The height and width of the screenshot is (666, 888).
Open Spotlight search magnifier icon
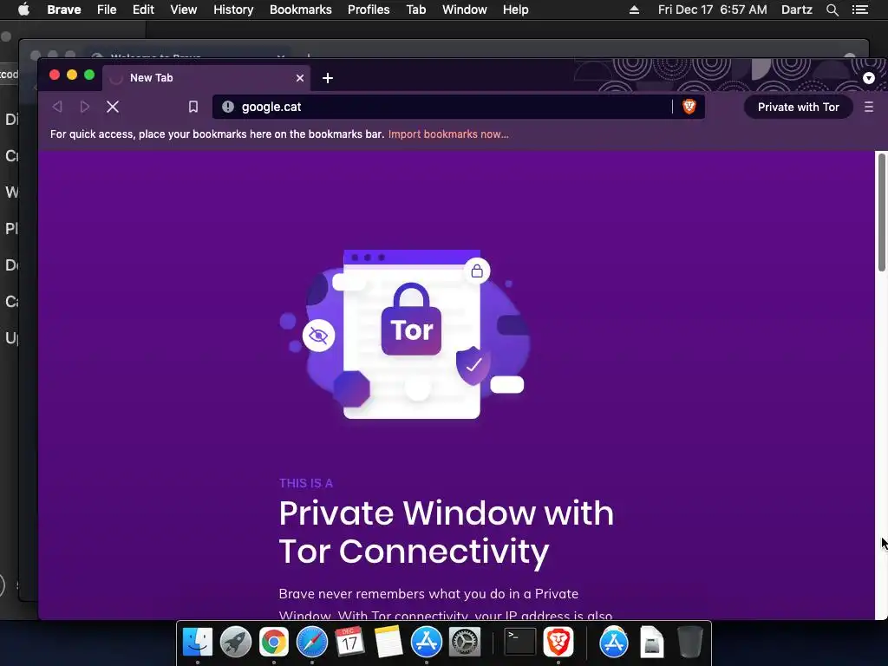(x=832, y=10)
